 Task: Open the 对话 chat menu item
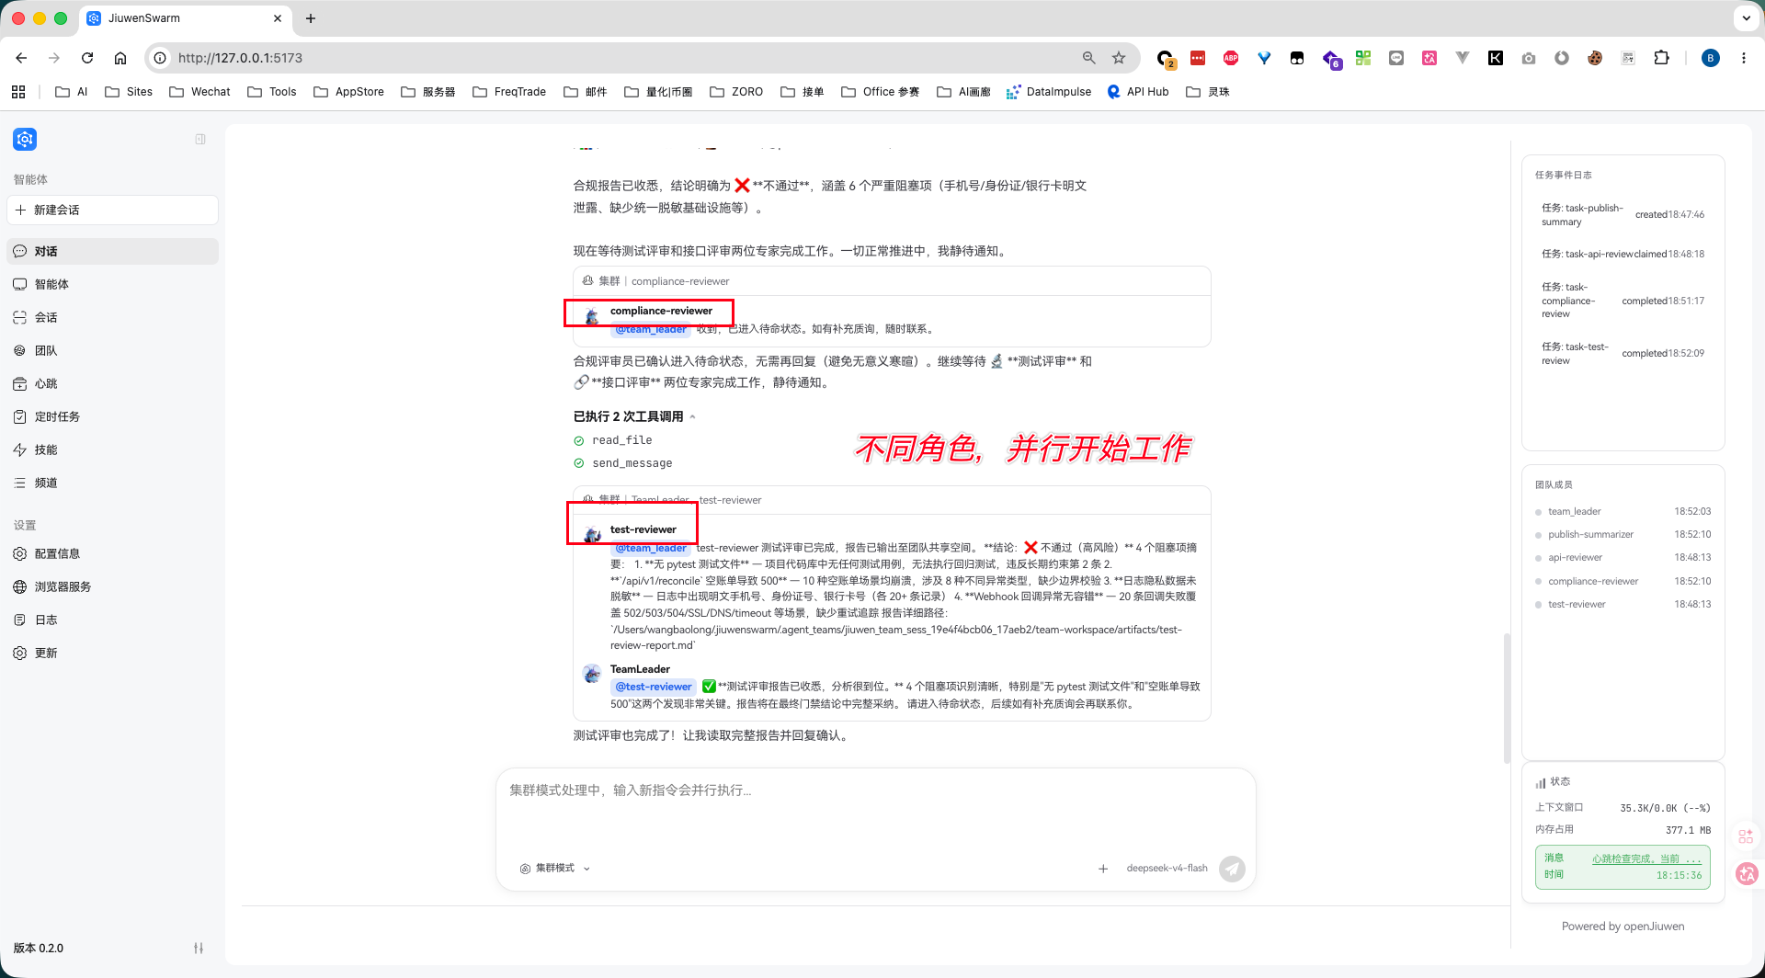click(x=112, y=251)
